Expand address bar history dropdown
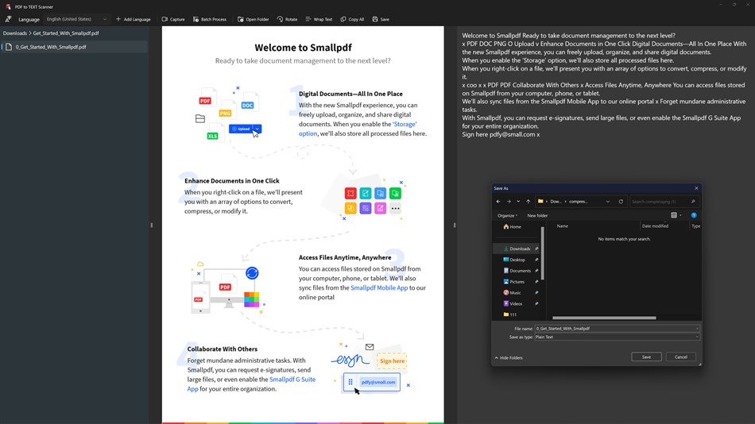This screenshot has height=424, width=755. (608, 202)
